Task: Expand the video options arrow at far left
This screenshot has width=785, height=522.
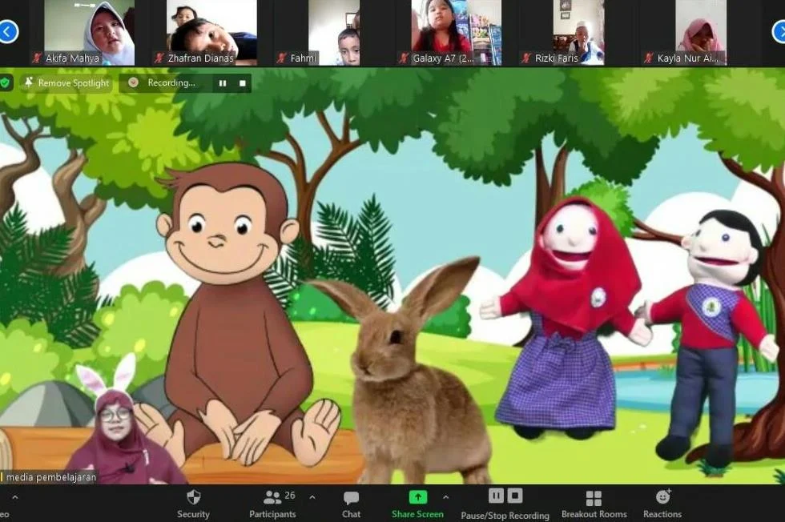Action: click(14, 497)
